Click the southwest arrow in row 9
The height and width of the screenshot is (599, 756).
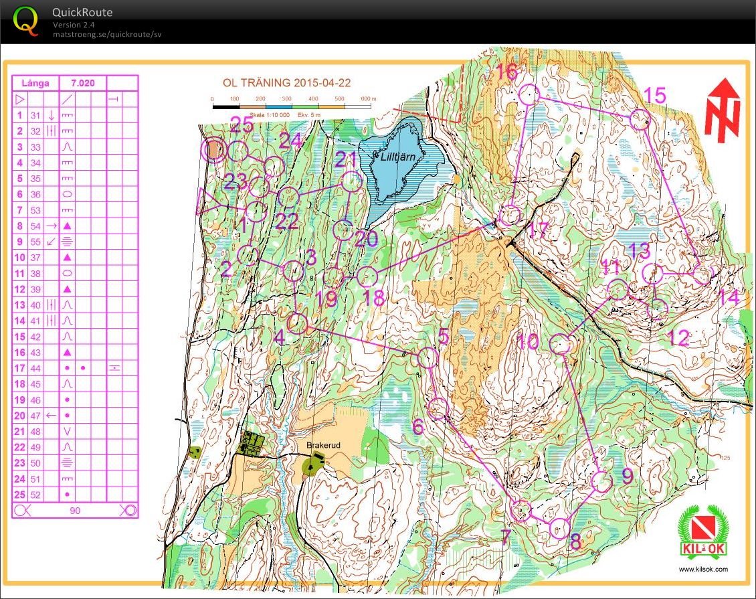tap(52, 242)
